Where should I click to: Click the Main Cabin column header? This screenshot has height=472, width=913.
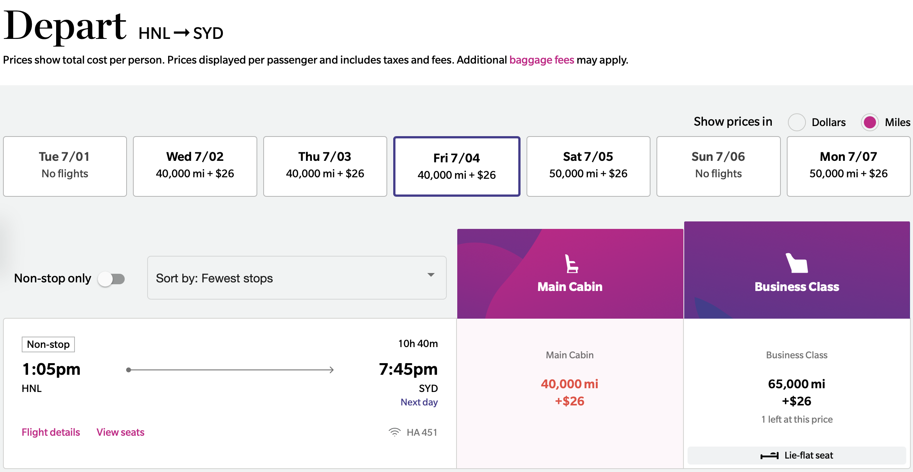pos(570,274)
